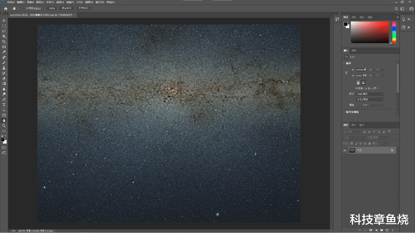Select the Move tool
Viewport: 415px width, 233px height.
[4, 21]
